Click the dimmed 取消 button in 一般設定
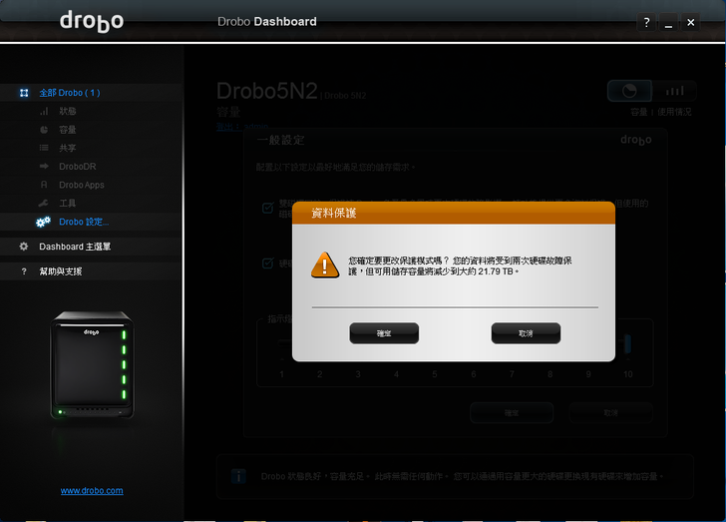 coord(610,412)
